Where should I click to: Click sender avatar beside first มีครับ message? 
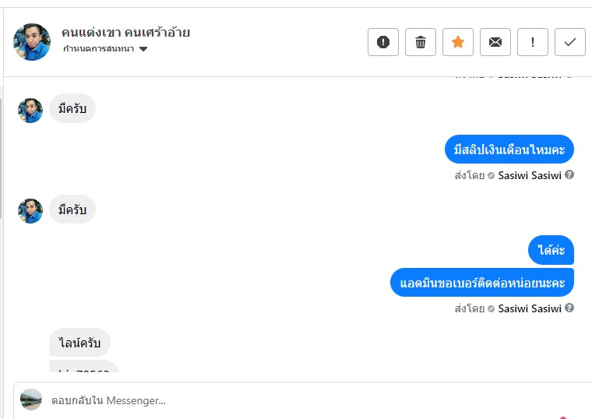30,110
